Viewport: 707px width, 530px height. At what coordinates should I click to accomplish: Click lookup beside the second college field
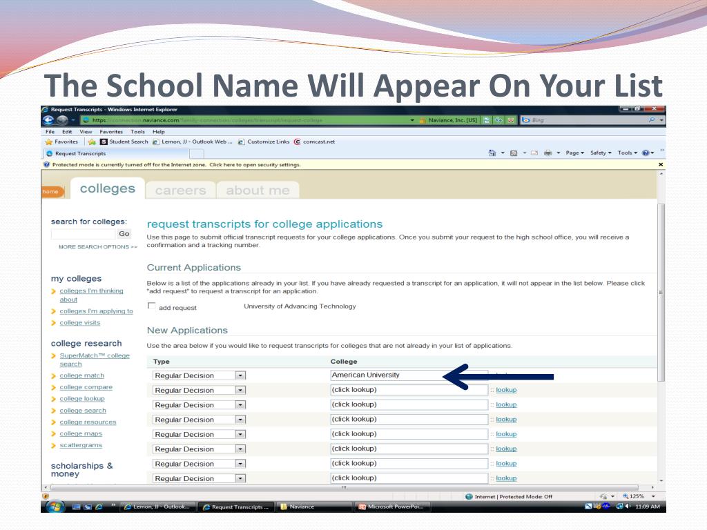(x=506, y=390)
